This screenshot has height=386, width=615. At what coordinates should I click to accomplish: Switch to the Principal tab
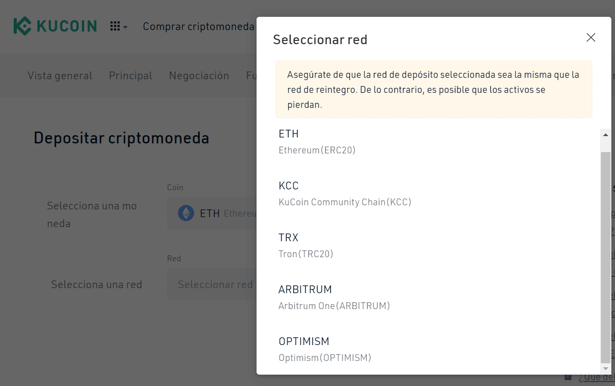[x=131, y=76]
